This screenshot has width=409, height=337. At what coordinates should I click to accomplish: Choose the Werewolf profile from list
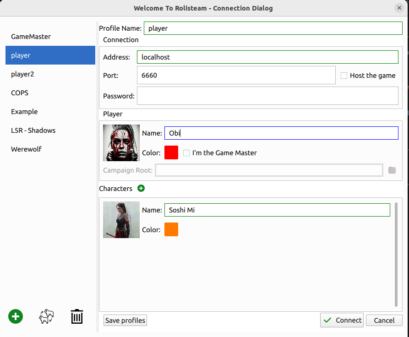(26, 149)
